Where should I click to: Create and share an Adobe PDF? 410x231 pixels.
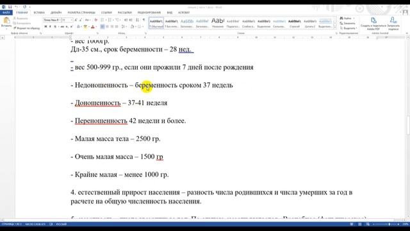click(x=373, y=23)
